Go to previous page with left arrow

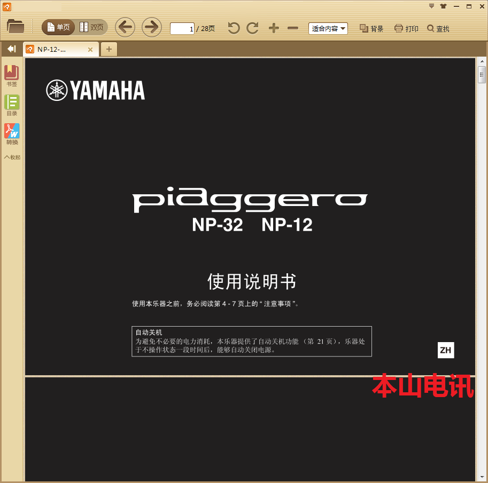click(125, 27)
